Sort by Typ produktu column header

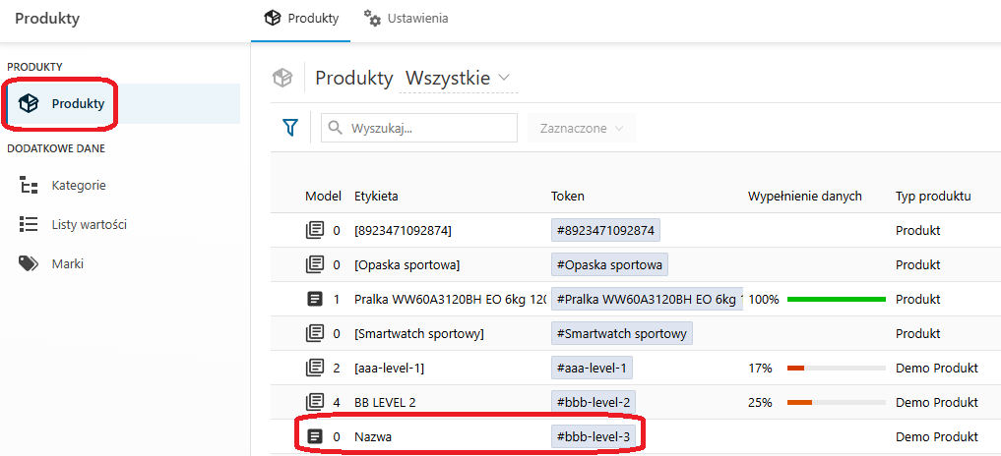(x=933, y=197)
